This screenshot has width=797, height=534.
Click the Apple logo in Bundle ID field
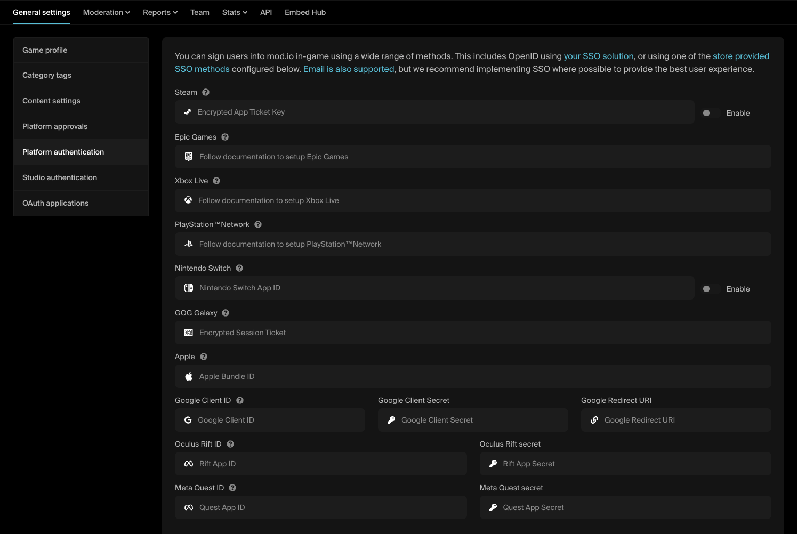tap(188, 376)
